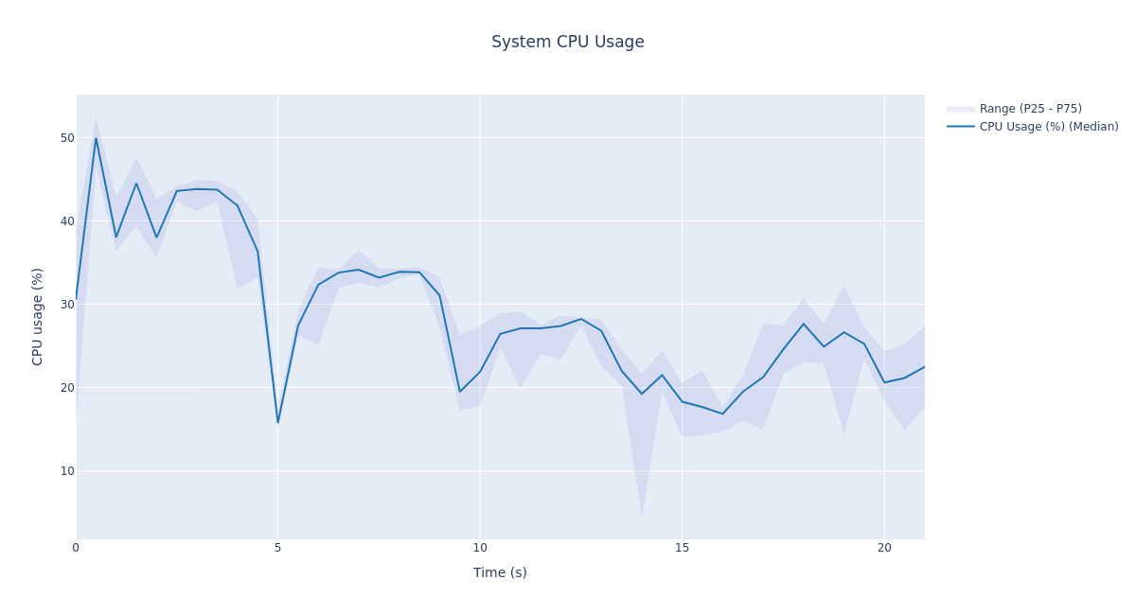
Task: Click the y-axis tick label 20
Action: pos(67,388)
